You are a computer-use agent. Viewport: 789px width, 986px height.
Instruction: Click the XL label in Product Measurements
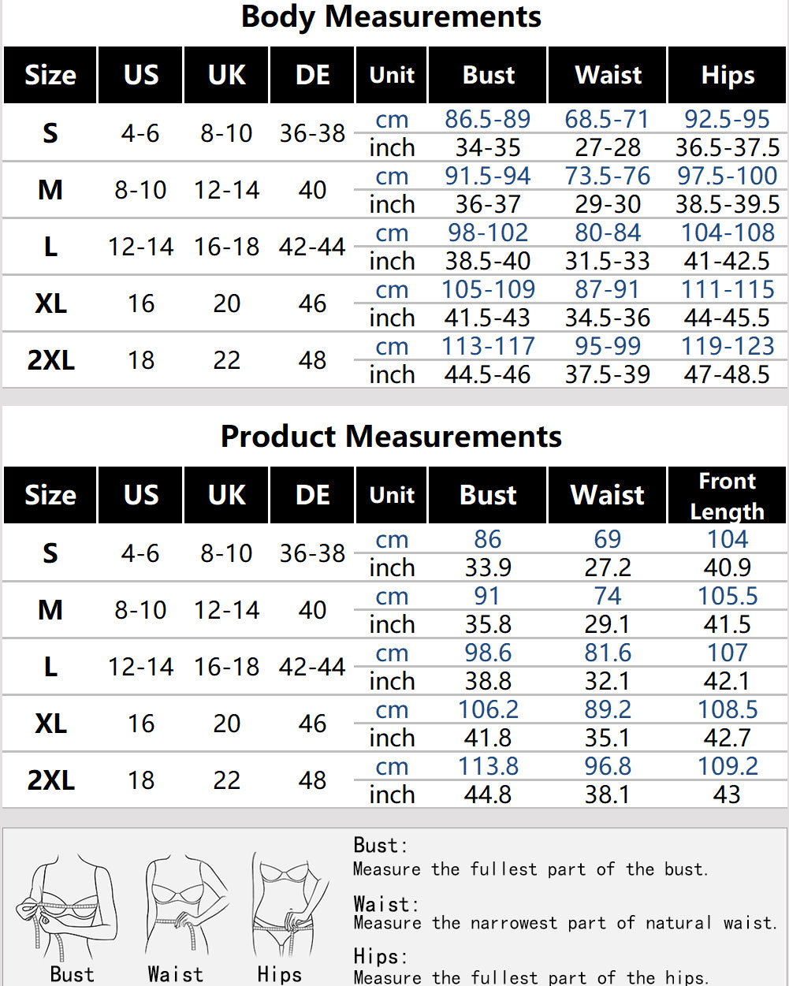tap(50, 724)
